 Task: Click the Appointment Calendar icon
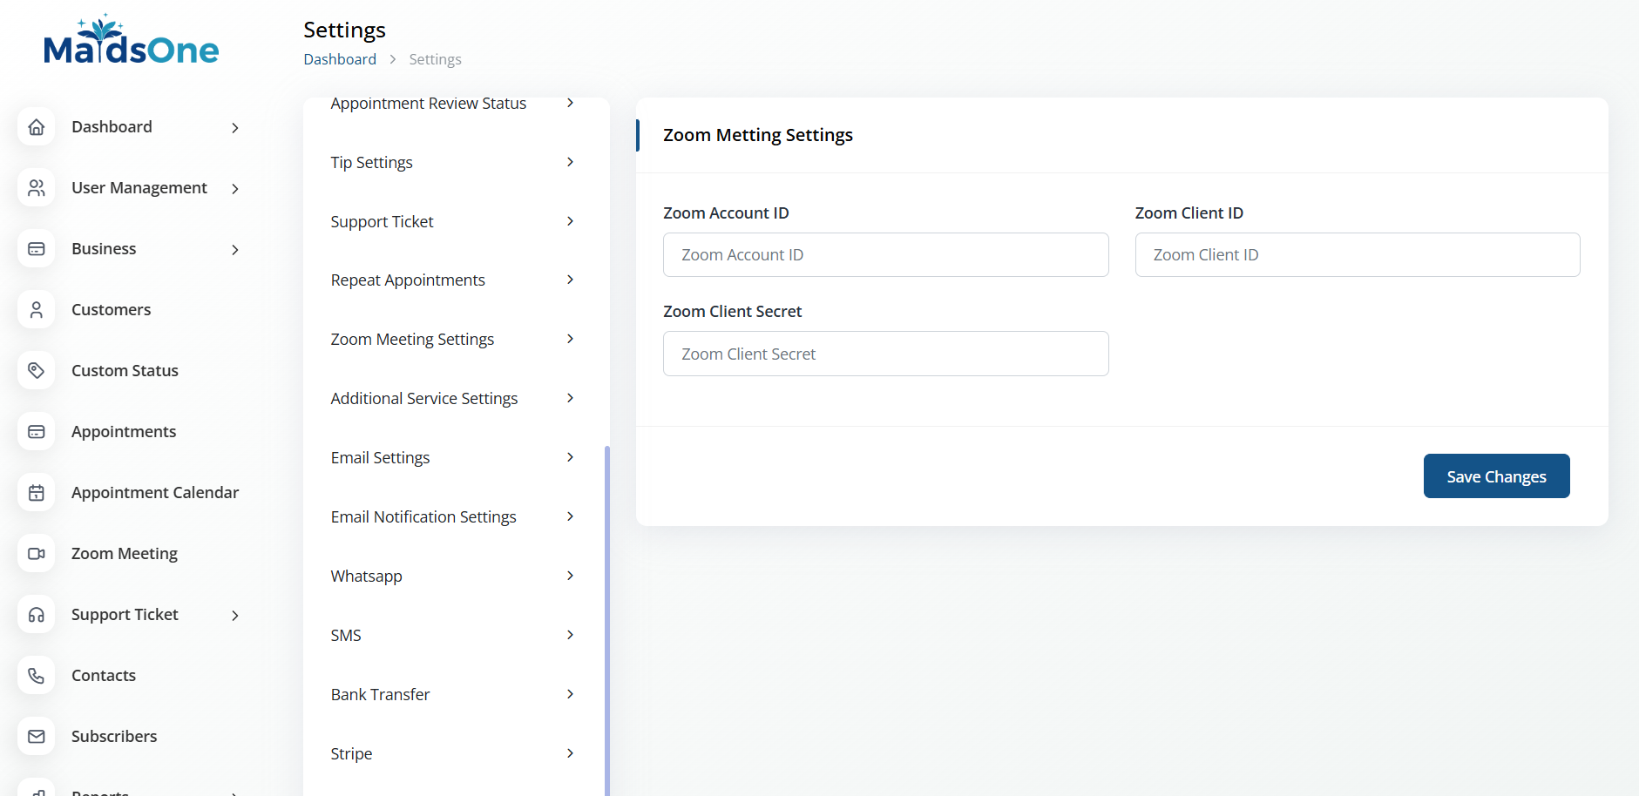coord(37,493)
